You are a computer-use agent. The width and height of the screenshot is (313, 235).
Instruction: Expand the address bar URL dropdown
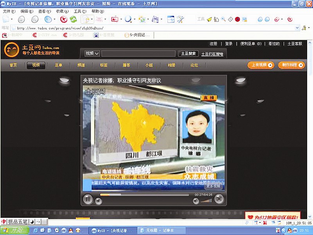pos(296,28)
